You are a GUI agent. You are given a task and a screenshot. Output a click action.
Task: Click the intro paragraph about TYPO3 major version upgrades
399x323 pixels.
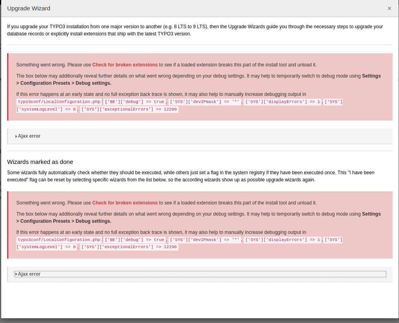point(195,30)
